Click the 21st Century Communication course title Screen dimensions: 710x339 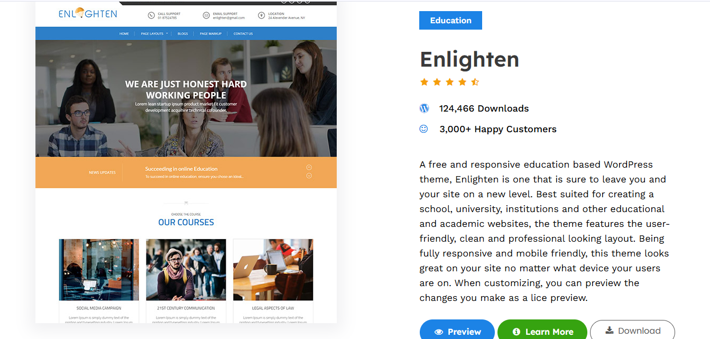tap(186, 308)
